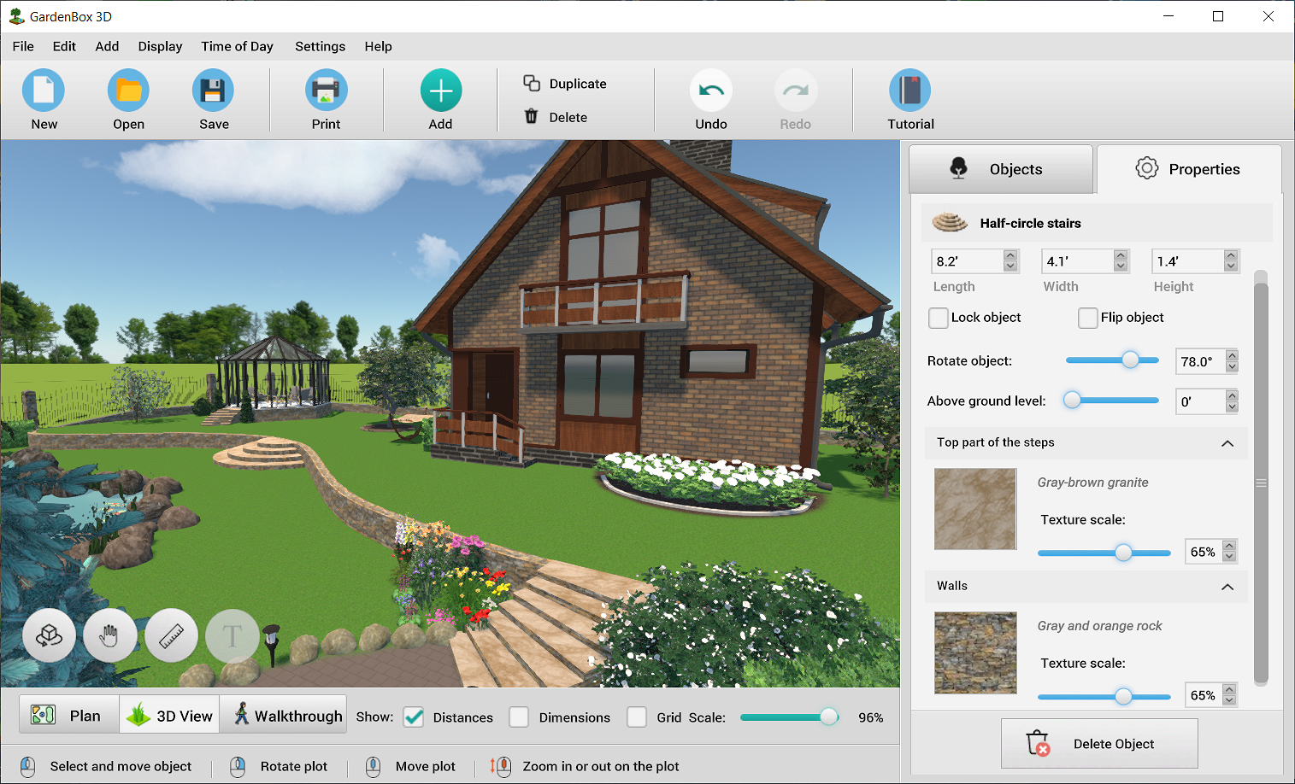
Task: Click the Delete Object button
Action: click(1099, 743)
